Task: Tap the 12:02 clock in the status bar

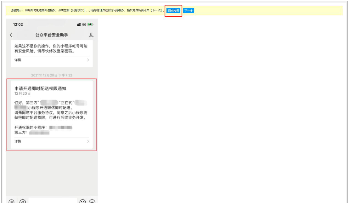Action: [x=18, y=25]
